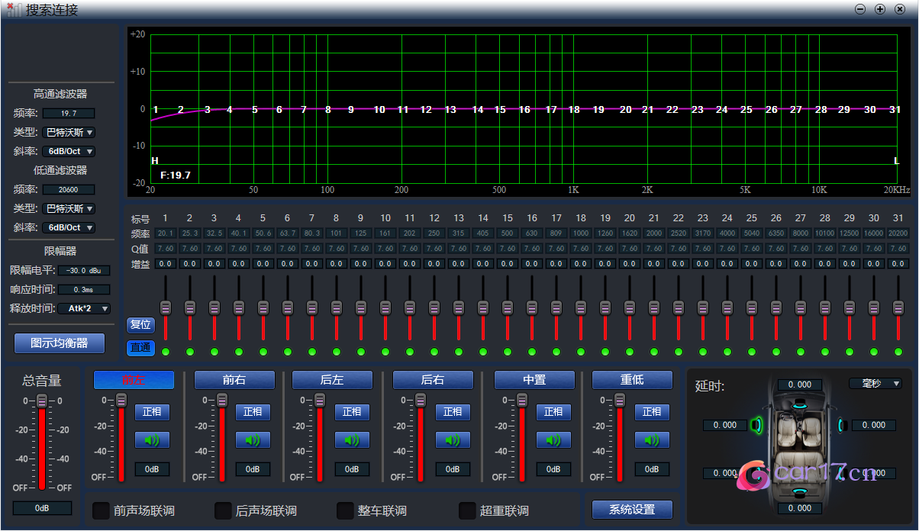
Task: Select the subwoofer speaker at the car rear
Action: pyautogui.click(x=798, y=491)
